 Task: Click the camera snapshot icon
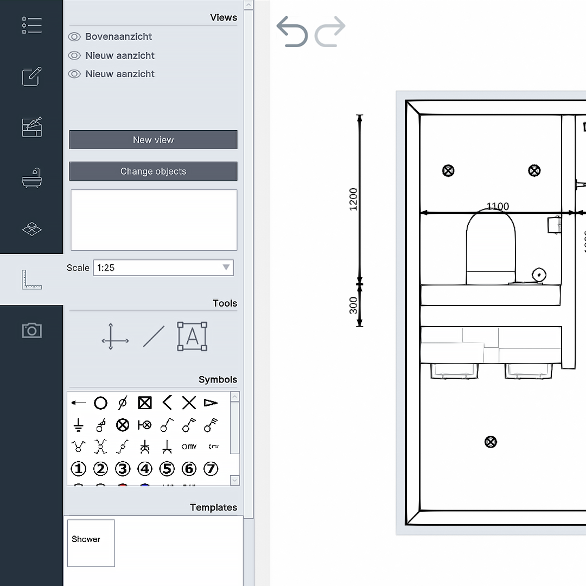[x=31, y=330]
